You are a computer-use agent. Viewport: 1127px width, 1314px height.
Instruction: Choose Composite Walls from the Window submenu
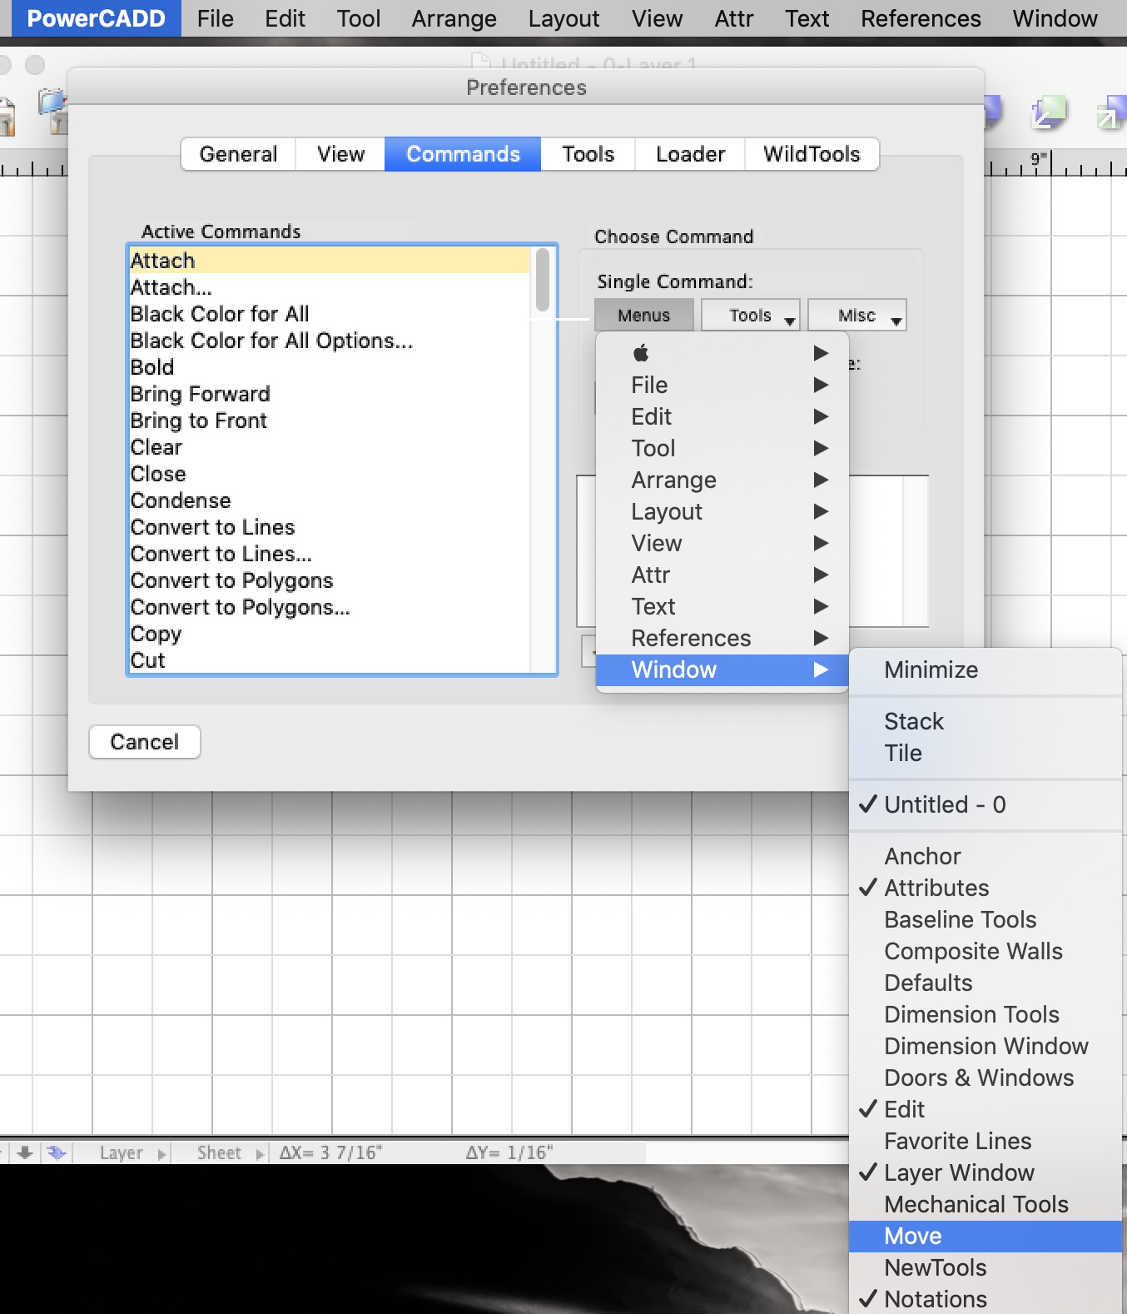tap(986, 951)
